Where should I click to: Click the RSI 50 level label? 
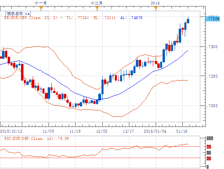[x=209, y=153]
